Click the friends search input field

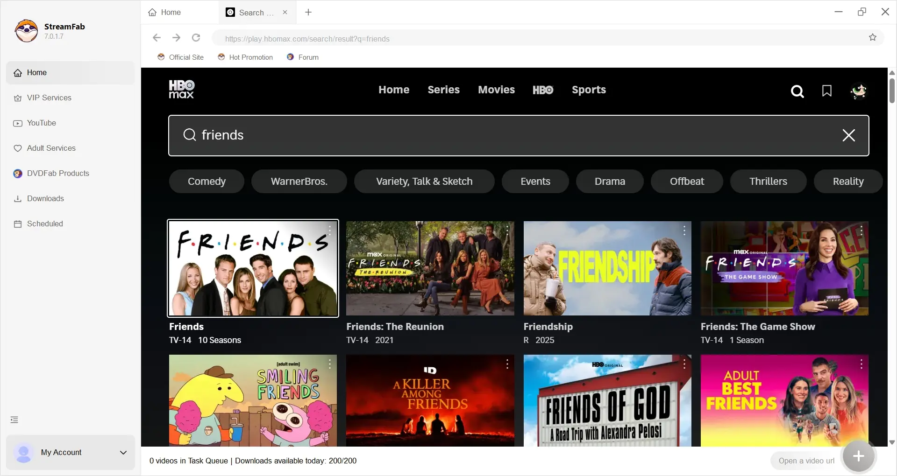coord(519,135)
